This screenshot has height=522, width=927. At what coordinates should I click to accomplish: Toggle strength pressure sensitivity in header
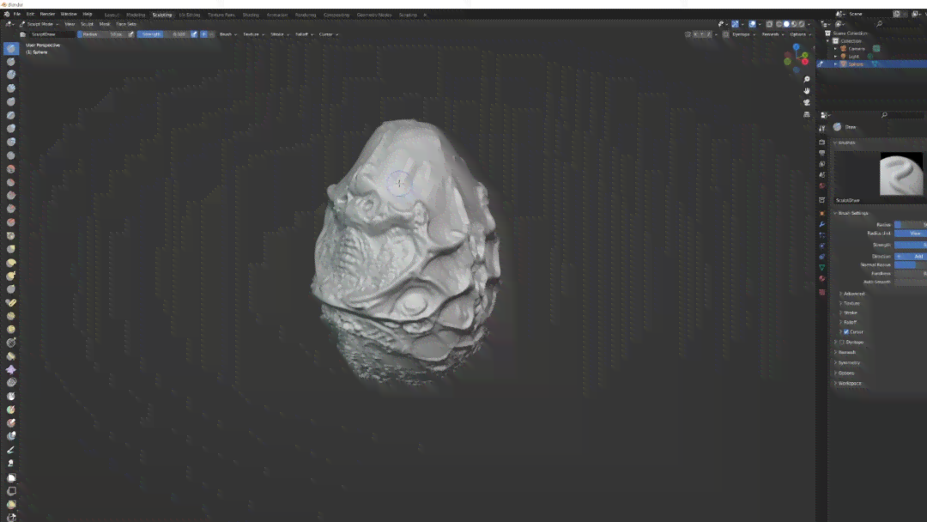pyautogui.click(x=194, y=34)
